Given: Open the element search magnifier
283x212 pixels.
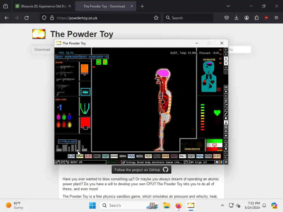Looking at the screenshot, I should (x=226, y=158).
